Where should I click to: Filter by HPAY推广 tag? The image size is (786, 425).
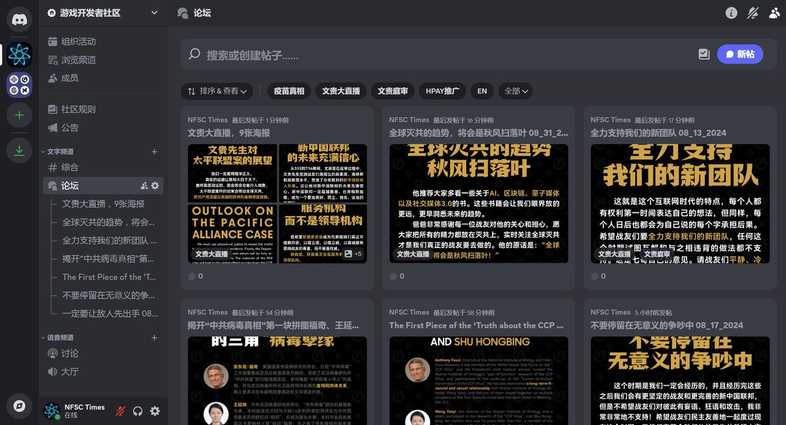pyautogui.click(x=442, y=91)
